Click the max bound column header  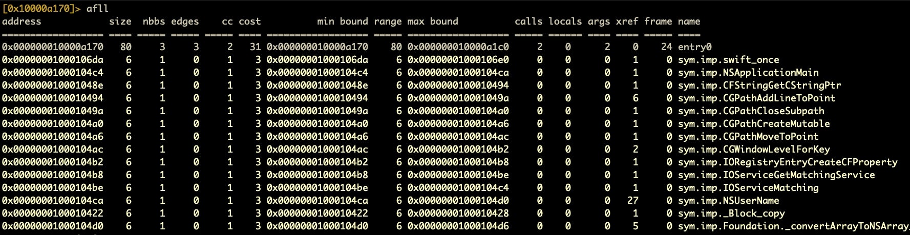click(x=433, y=22)
